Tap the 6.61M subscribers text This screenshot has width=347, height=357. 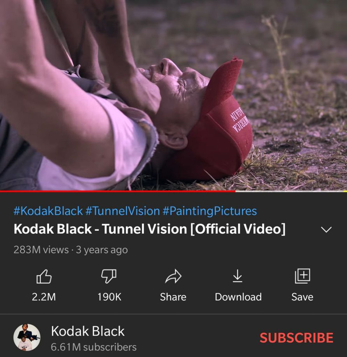click(94, 347)
